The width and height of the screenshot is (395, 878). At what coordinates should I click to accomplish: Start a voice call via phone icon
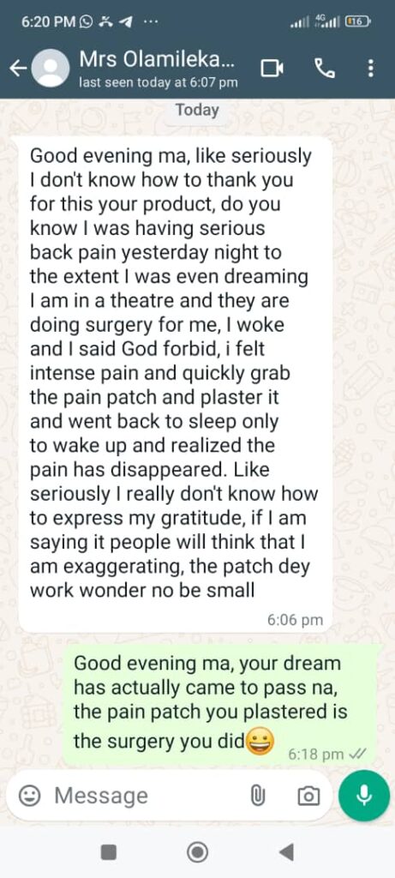tap(325, 69)
